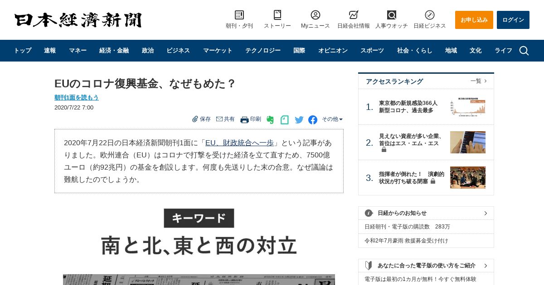This screenshot has width=544, height=285.
Task: Open オピニオン section
Action: click(333, 51)
